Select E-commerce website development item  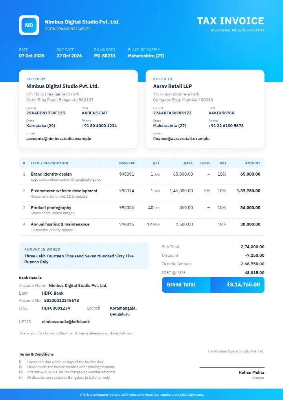(x=64, y=191)
